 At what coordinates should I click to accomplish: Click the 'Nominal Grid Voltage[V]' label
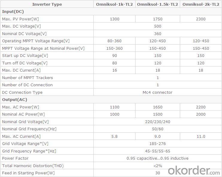tap(25, 122)
